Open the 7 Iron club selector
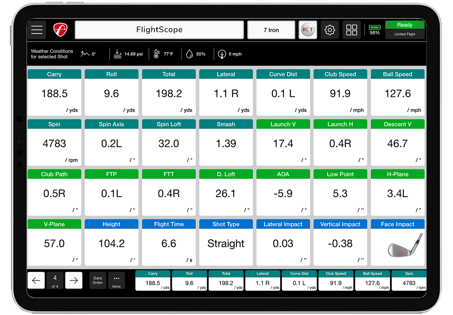453x315 pixels. (x=271, y=30)
